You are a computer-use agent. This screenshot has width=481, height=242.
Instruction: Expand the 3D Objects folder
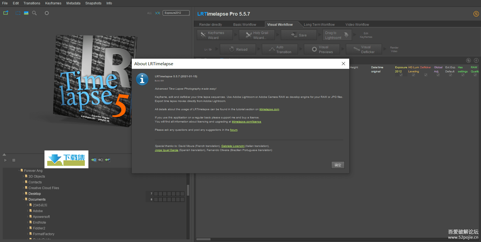click(x=23, y=176)
